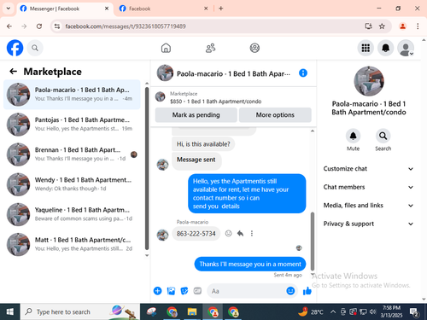Open the Paola-macario conversation in list
This screenshot has height=320, width=427.
tap(72, 95)
